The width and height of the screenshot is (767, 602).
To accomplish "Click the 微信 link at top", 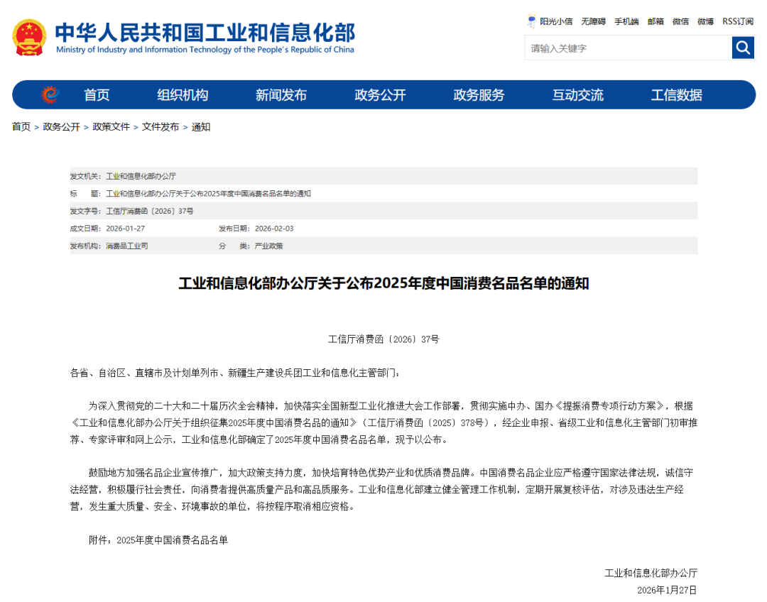I will pos(680,21).
